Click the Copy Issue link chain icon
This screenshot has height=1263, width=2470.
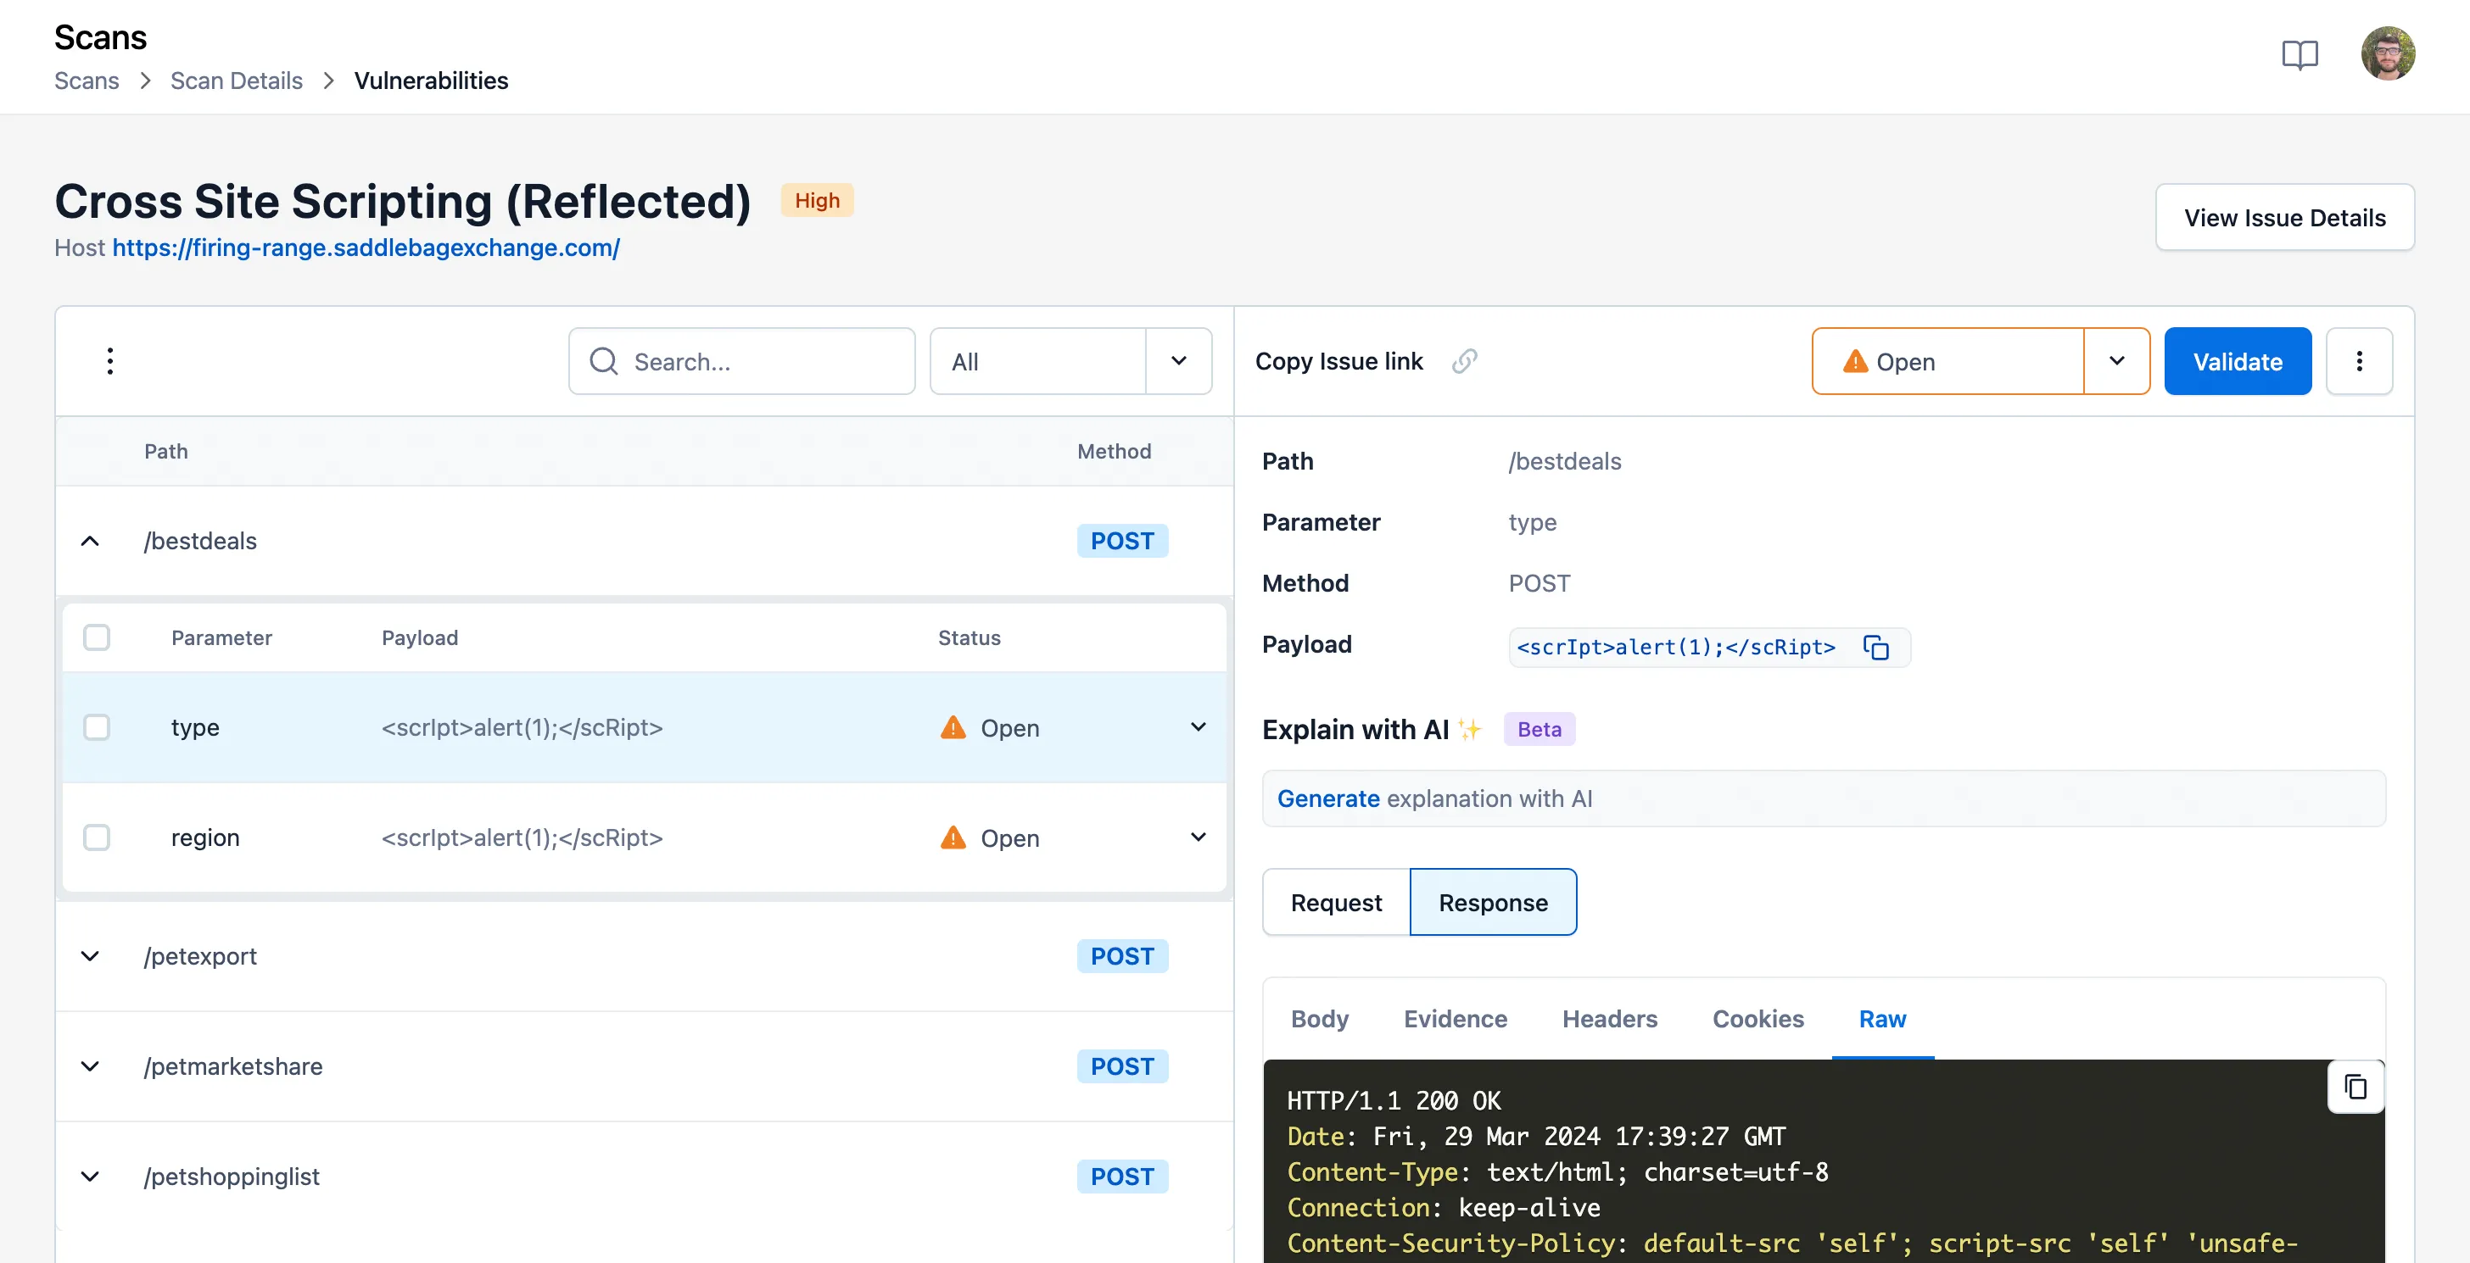tap(1464, 361)
